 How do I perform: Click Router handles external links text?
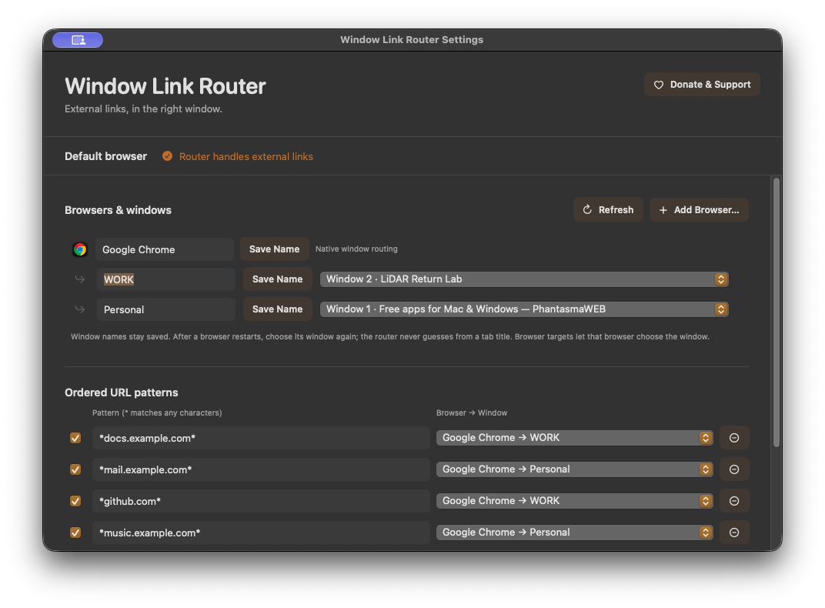coord(245,157)
